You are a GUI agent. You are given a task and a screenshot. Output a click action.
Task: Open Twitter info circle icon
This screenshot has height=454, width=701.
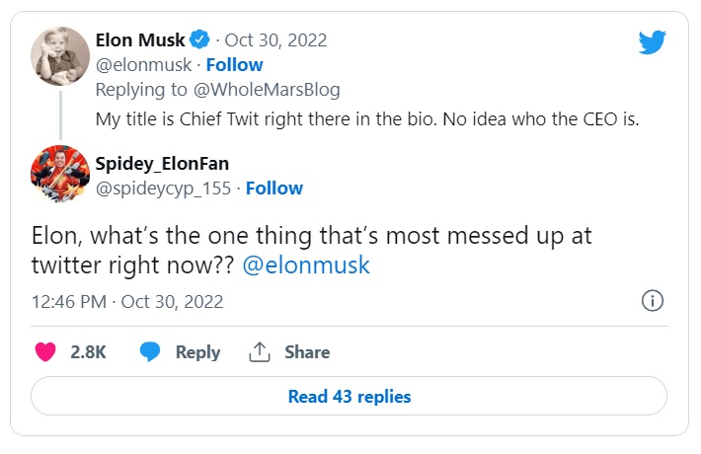click(x=652, y=301)
